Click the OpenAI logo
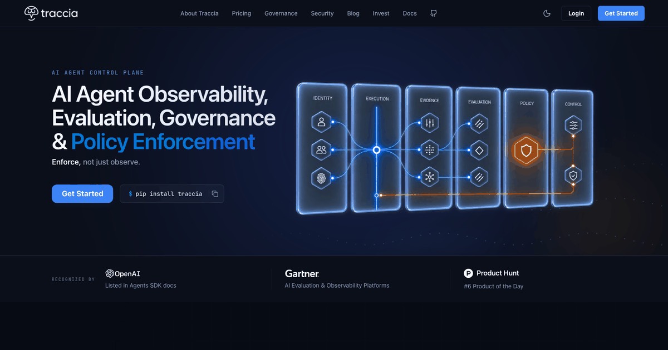The height and width of the screenshot is (350, 668). (123, 273)
